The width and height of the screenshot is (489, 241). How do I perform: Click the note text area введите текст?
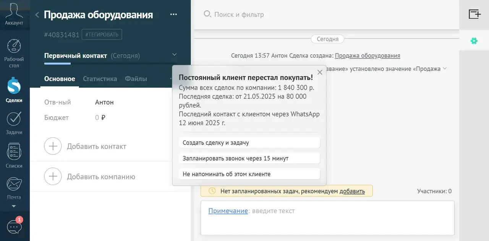coord(273,211)
